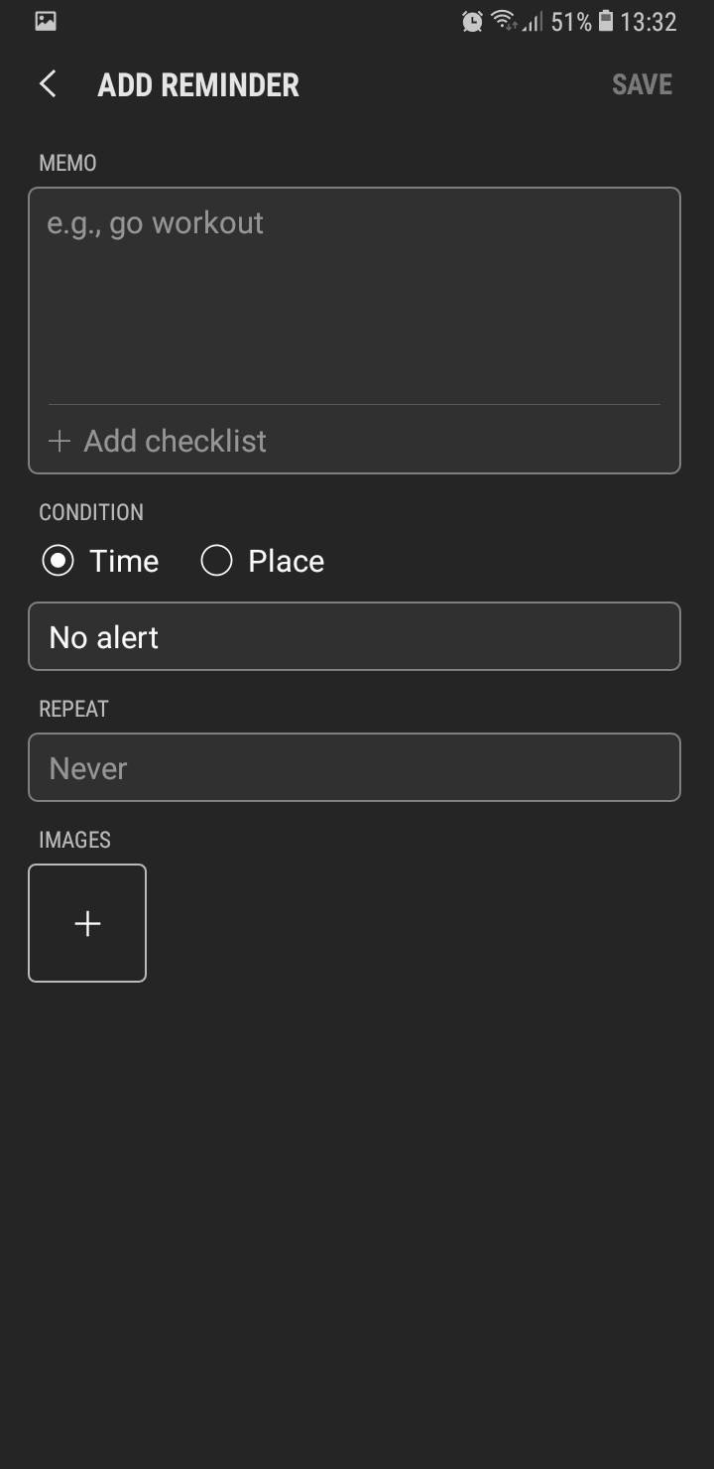Tap the back arrow icon

[x=48, y=84]
